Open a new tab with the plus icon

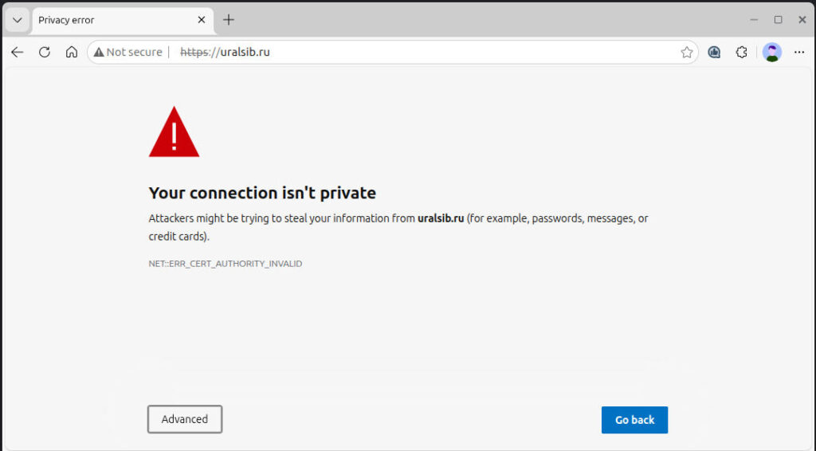tap(229, 20)
